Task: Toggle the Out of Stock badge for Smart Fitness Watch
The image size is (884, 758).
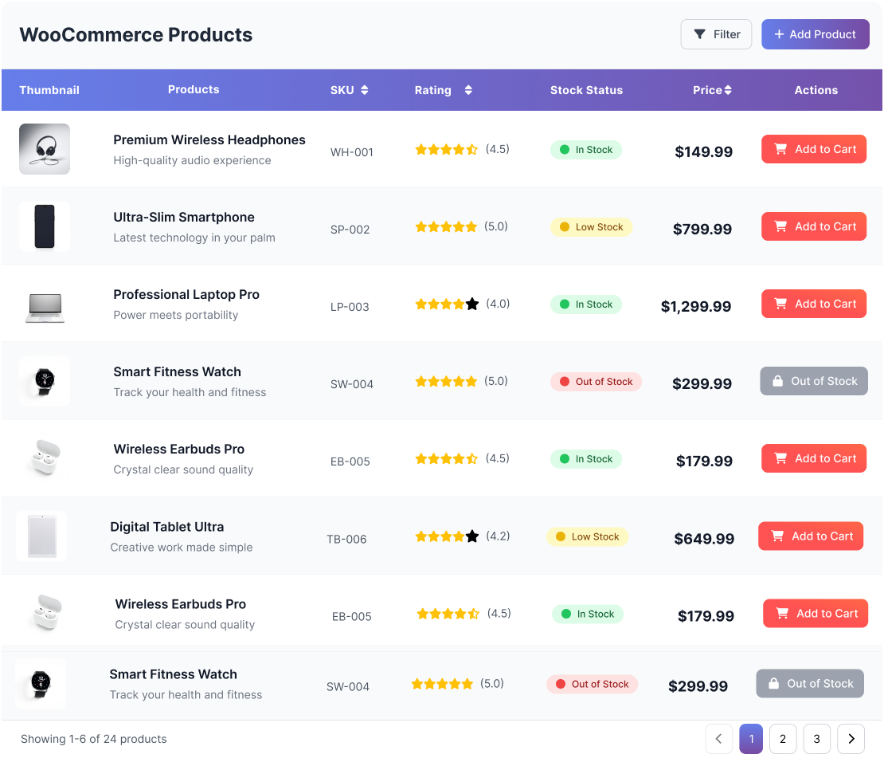Action: pyautogui.click(x=596, y=381)
